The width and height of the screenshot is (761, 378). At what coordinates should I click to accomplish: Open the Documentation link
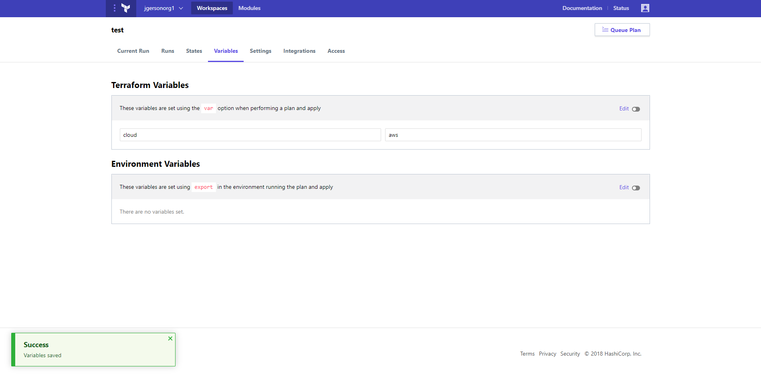(x=582, y=8)
